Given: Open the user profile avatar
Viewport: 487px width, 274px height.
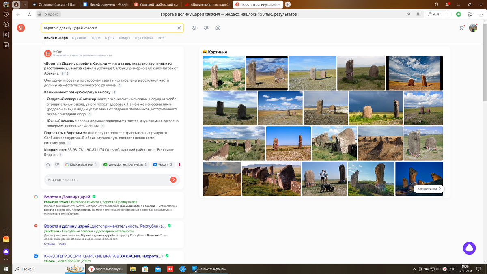Looking at the screenshot, I should (x=473, y=28).
